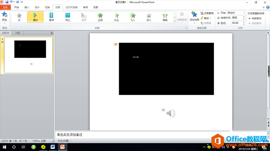Open the 文件 (File) menu
The height and width of the screenshot is (151, 270).
5,7
